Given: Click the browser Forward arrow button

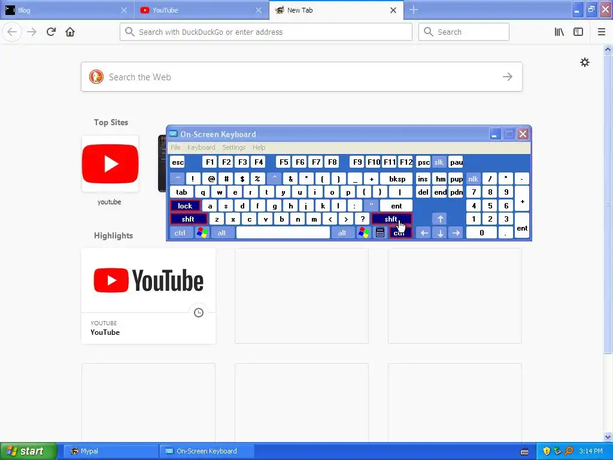Looking at the screenshot, I should 32,32.
